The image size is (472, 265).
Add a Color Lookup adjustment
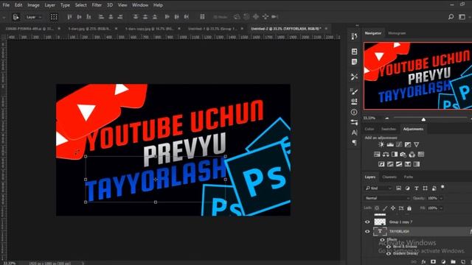[x=421, y=155]
